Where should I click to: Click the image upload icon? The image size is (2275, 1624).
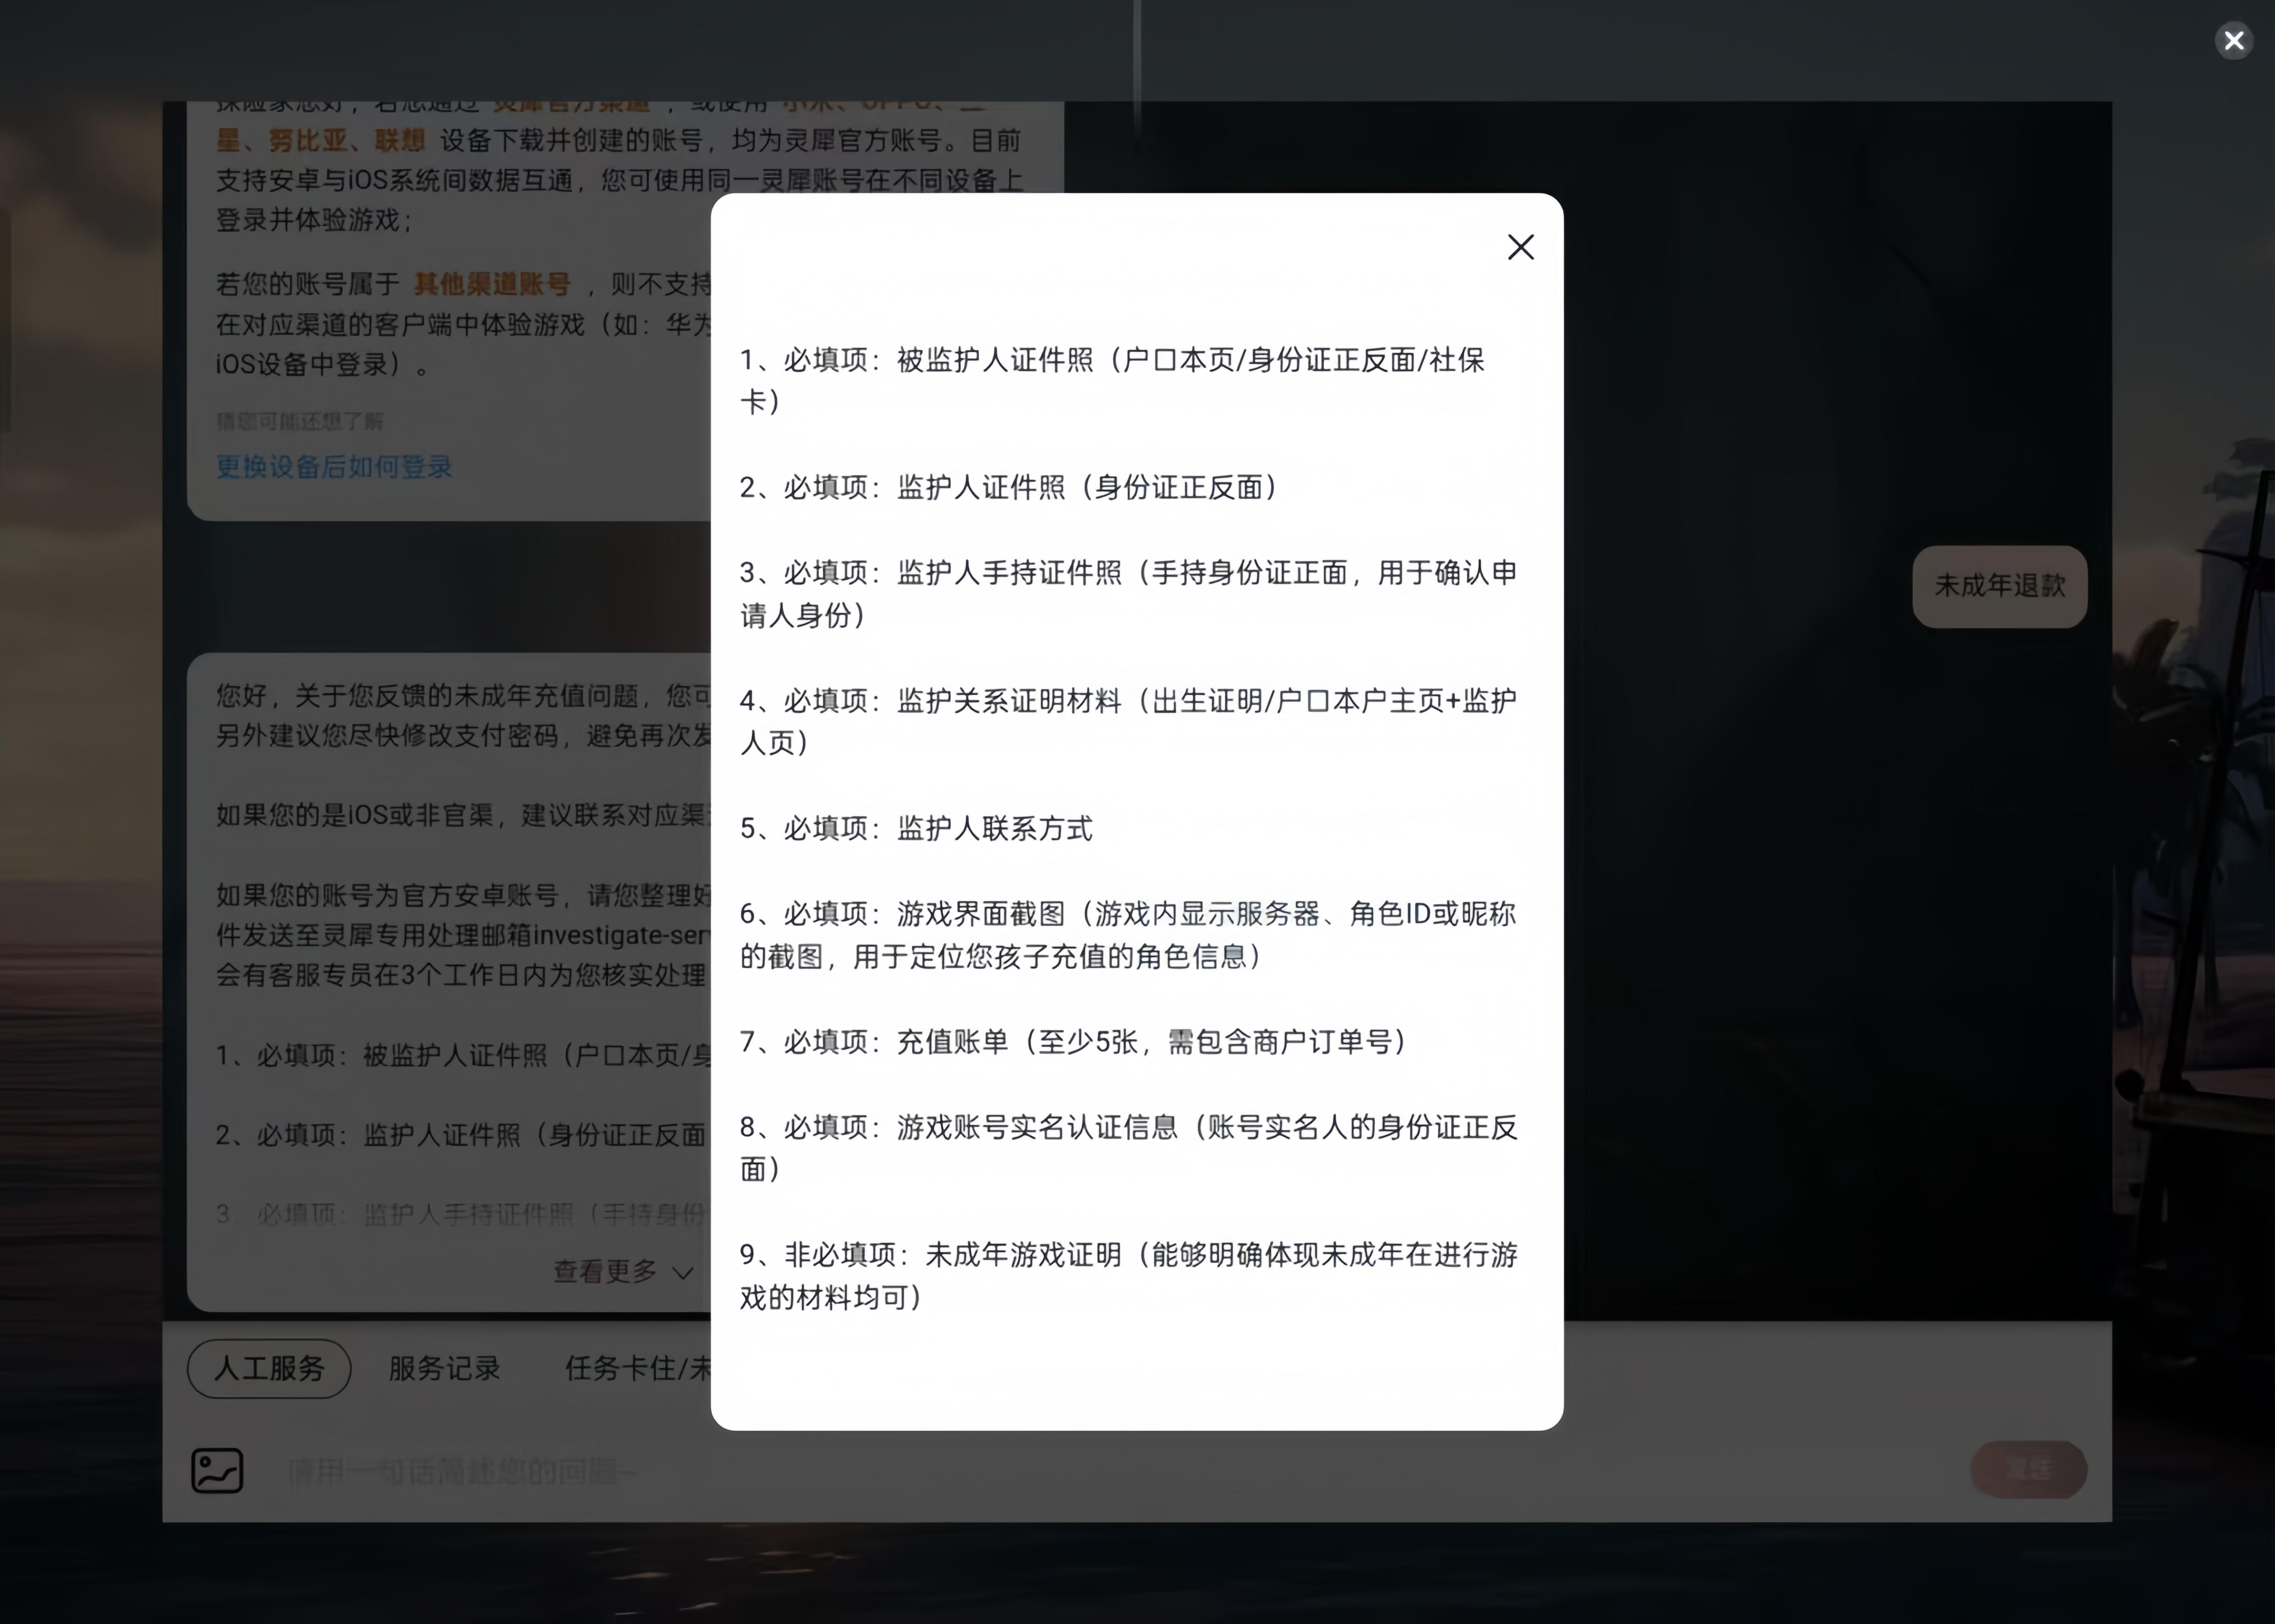click(x=217, y=1470)
